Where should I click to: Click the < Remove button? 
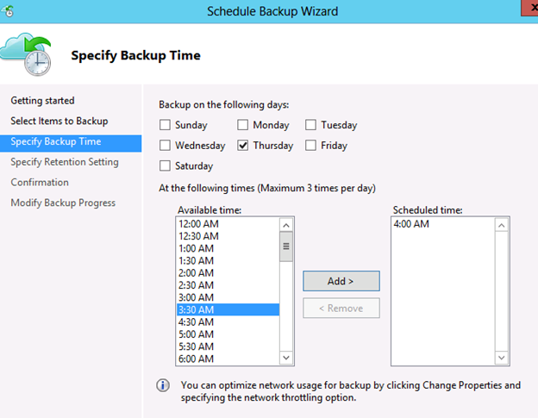pyautogui.click(x=341, y=308)
